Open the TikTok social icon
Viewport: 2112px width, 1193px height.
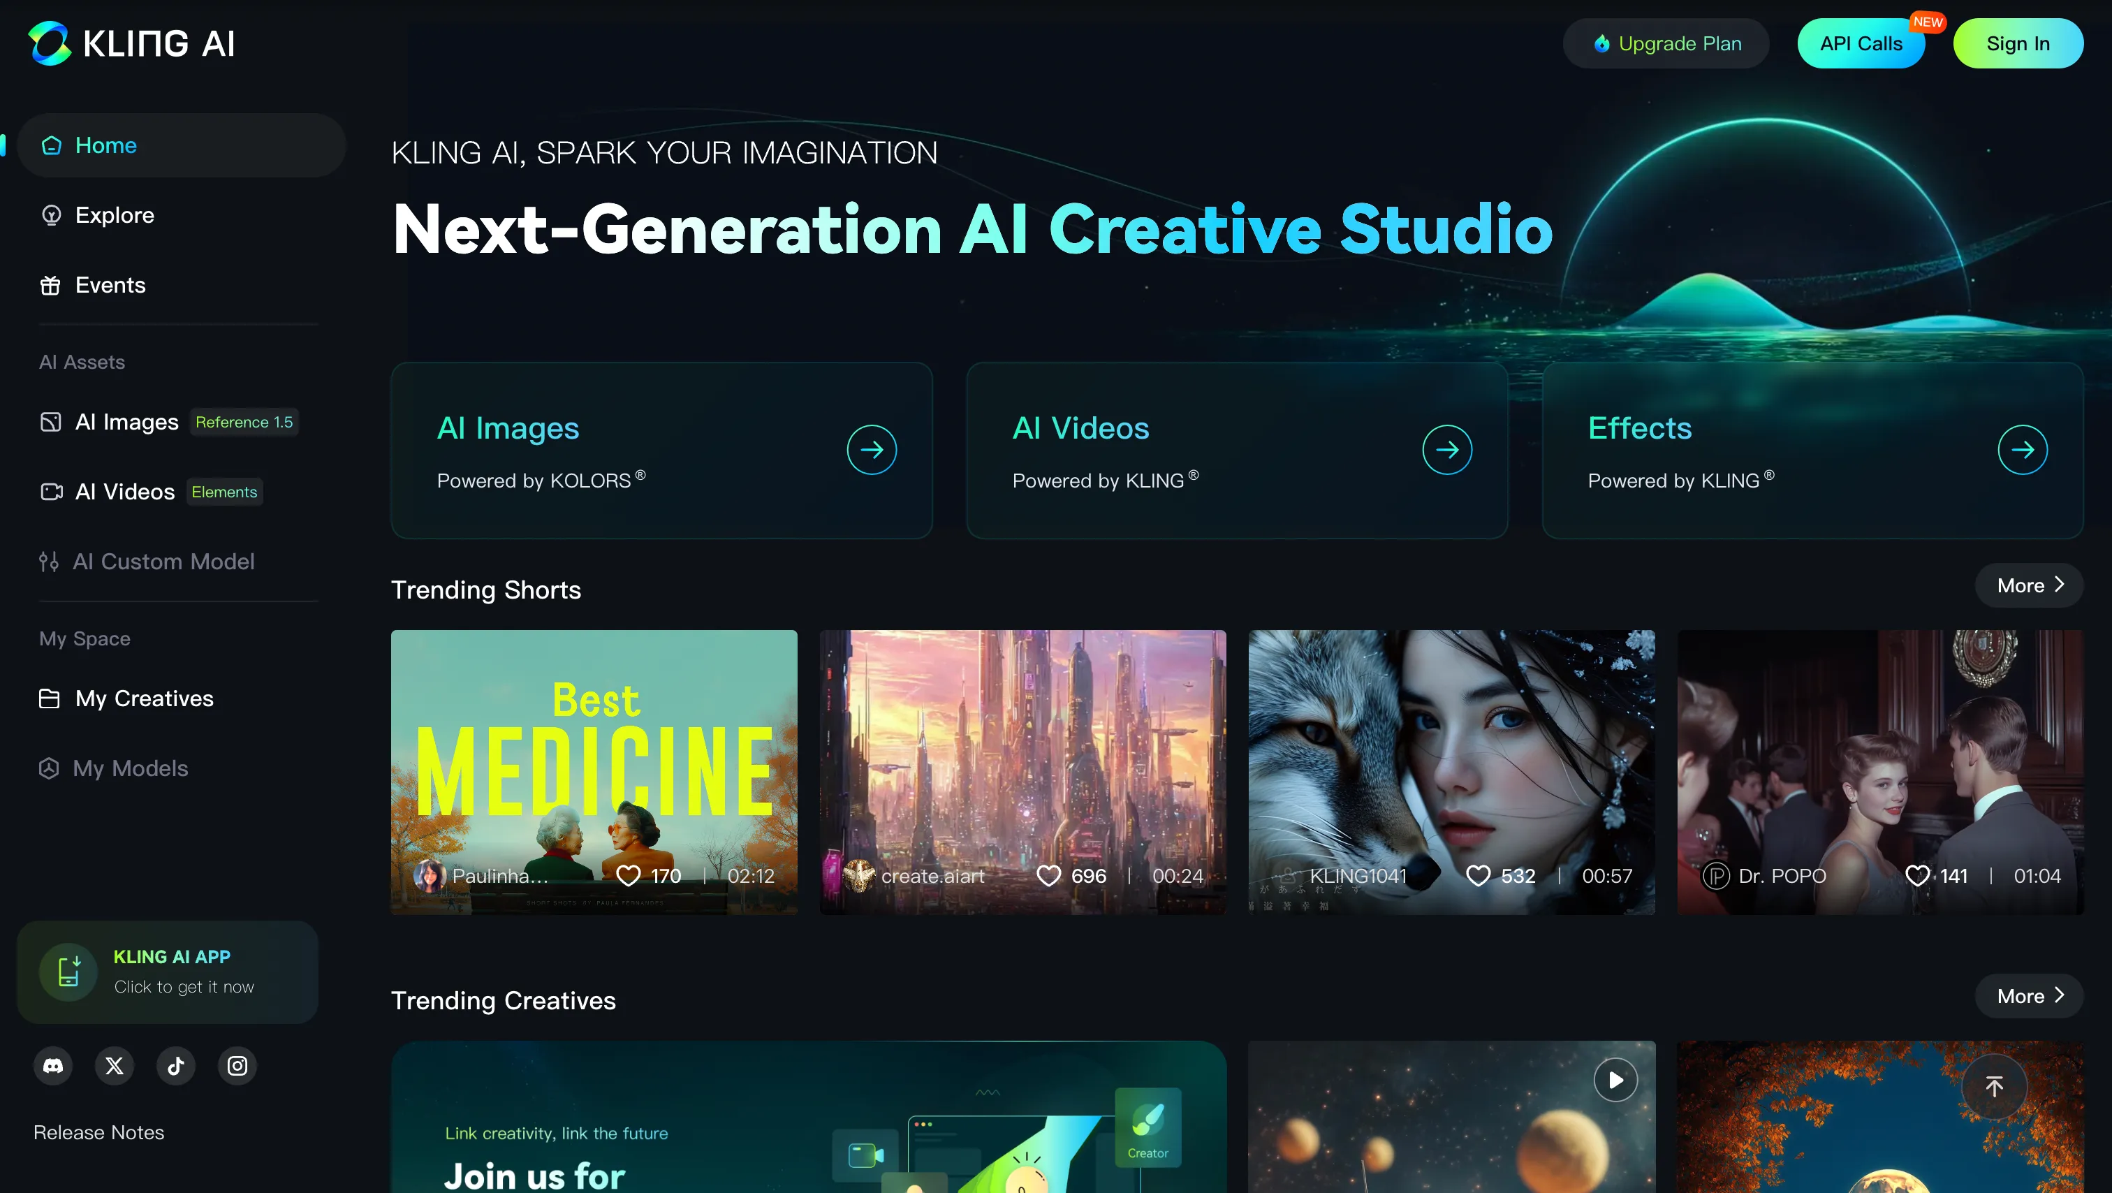coord(175,1066)
